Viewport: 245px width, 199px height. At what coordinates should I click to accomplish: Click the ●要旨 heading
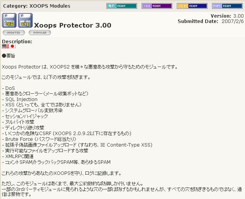tap(8, 56)
